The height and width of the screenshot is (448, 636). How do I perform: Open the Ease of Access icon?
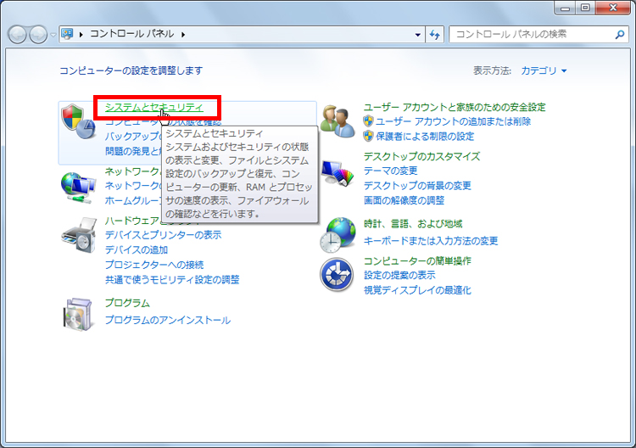coord(337,275)
